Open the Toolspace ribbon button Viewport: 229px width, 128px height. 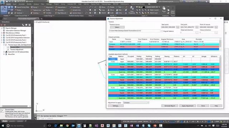pos(4,10)
